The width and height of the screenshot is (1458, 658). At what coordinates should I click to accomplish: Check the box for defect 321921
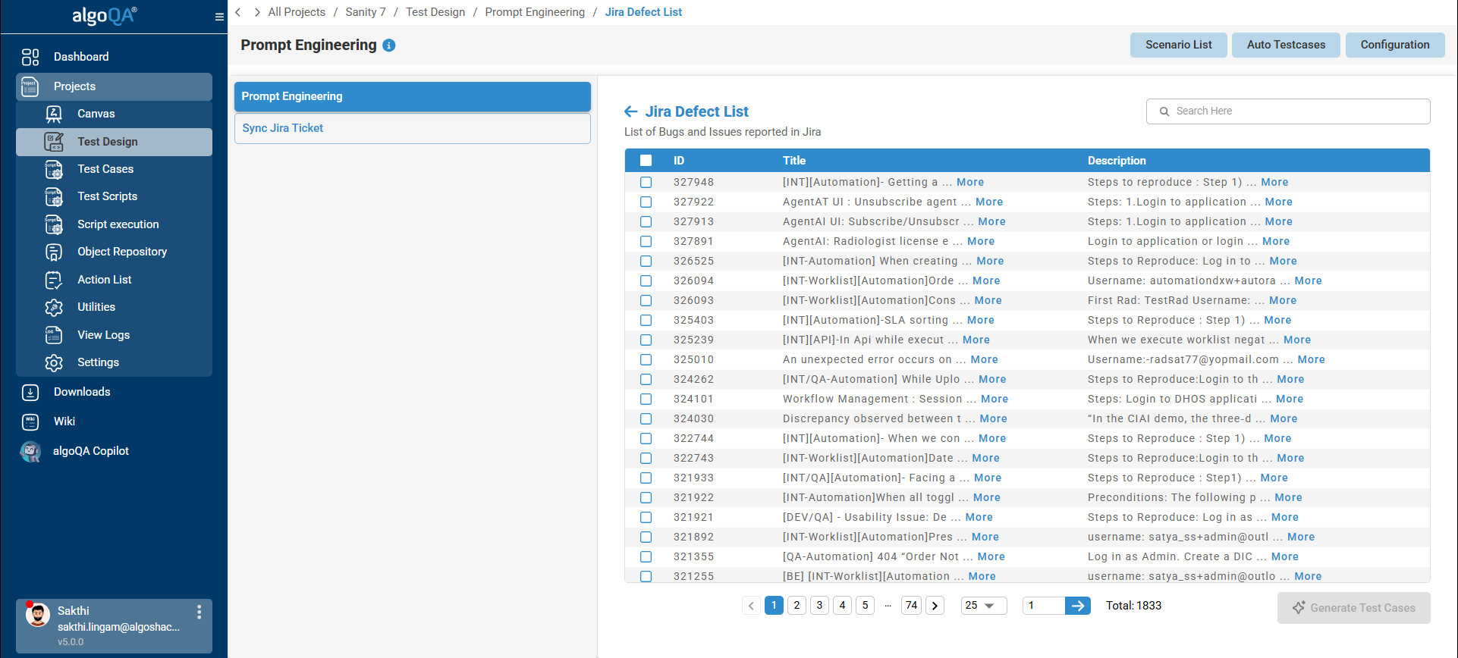[x=646, y=518]
